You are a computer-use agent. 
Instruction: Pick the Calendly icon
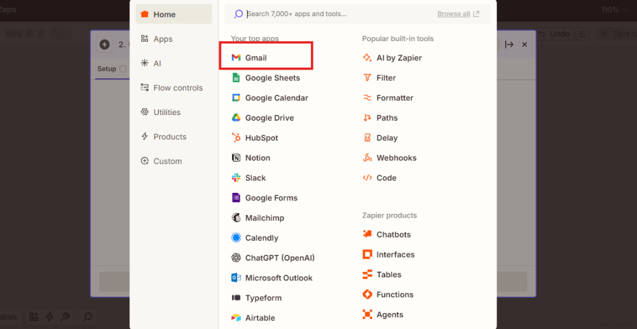(236, 238)
